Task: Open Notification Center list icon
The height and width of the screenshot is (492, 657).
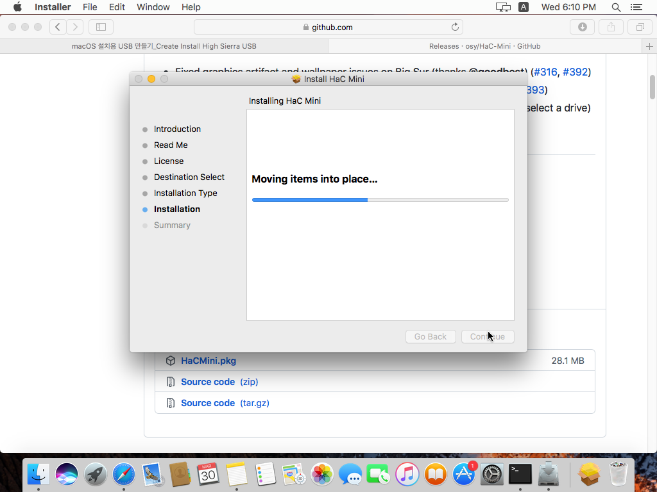Action: (x=636, y=7)
